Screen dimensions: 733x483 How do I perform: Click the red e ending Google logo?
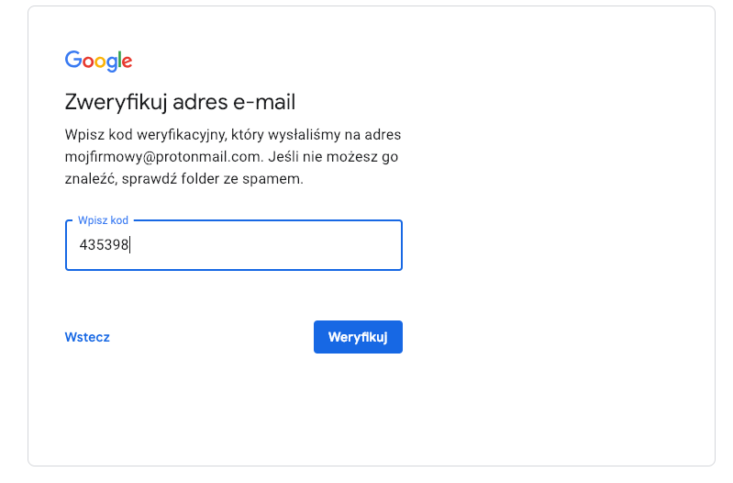click(128, 62)
